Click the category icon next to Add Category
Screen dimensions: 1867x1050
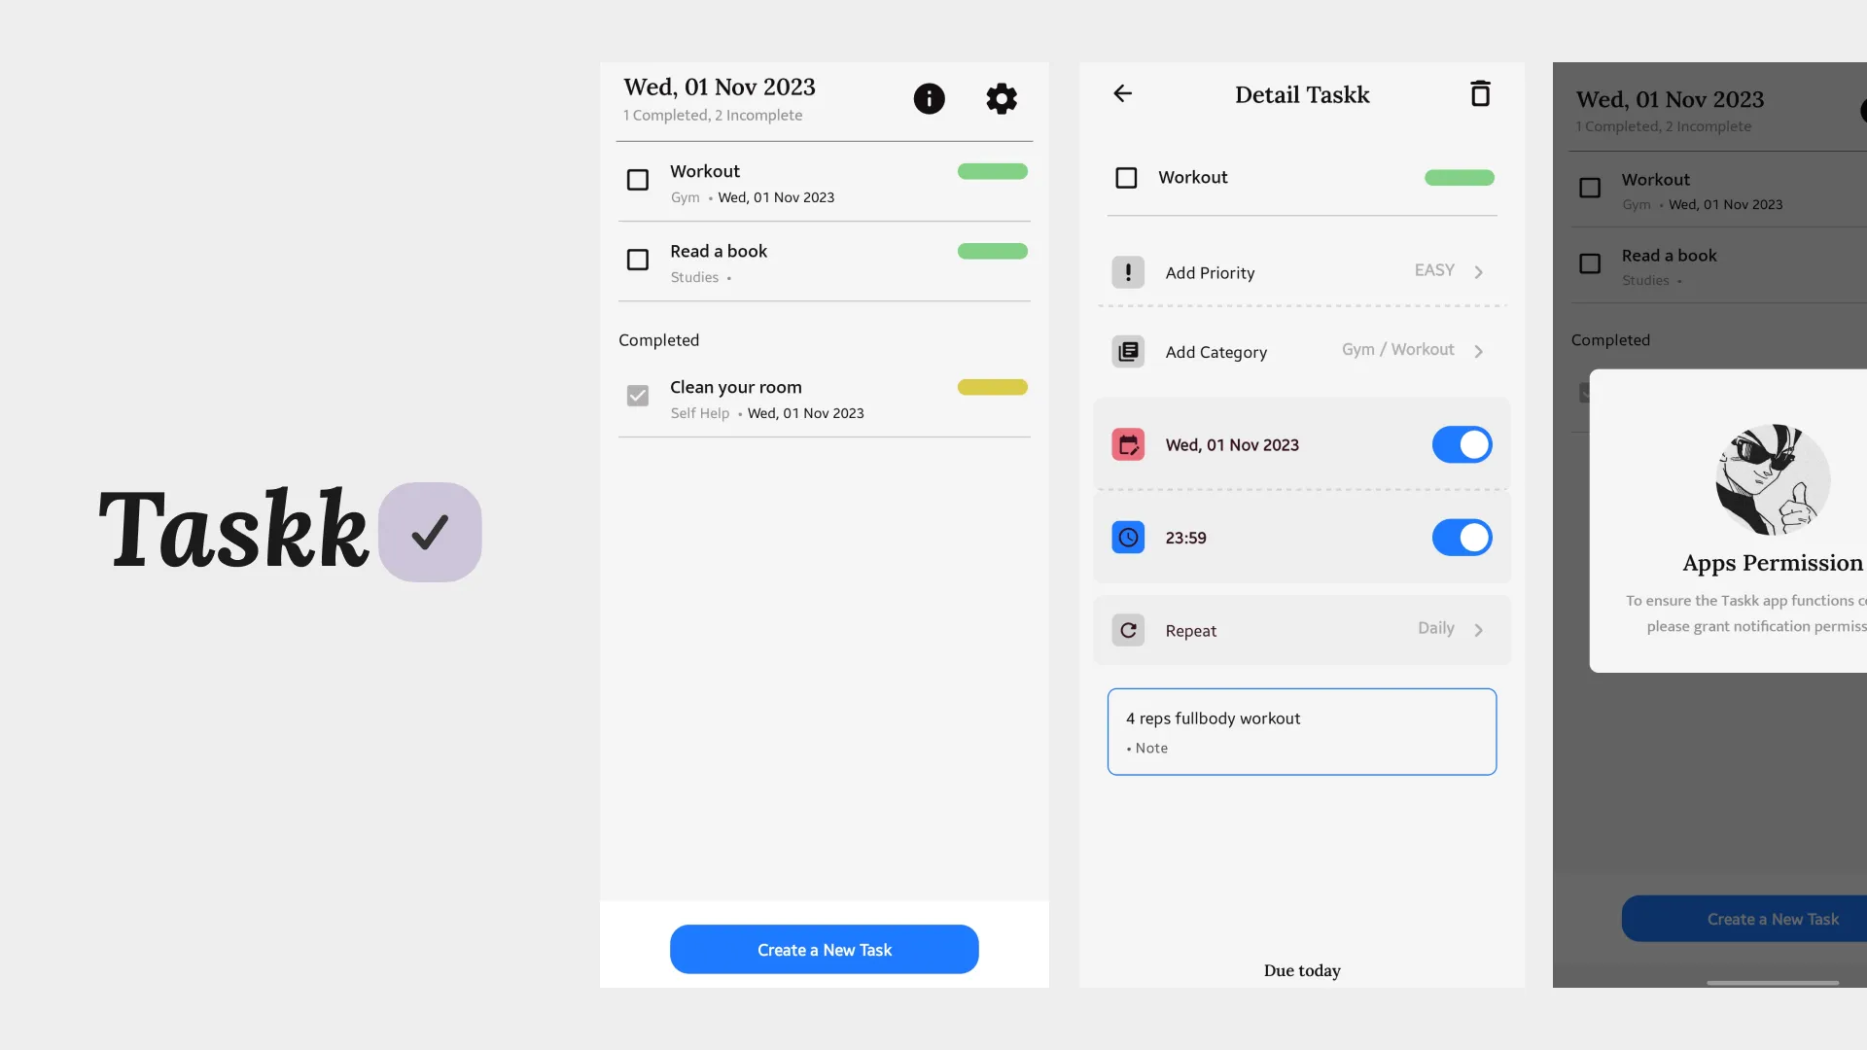1127,350
